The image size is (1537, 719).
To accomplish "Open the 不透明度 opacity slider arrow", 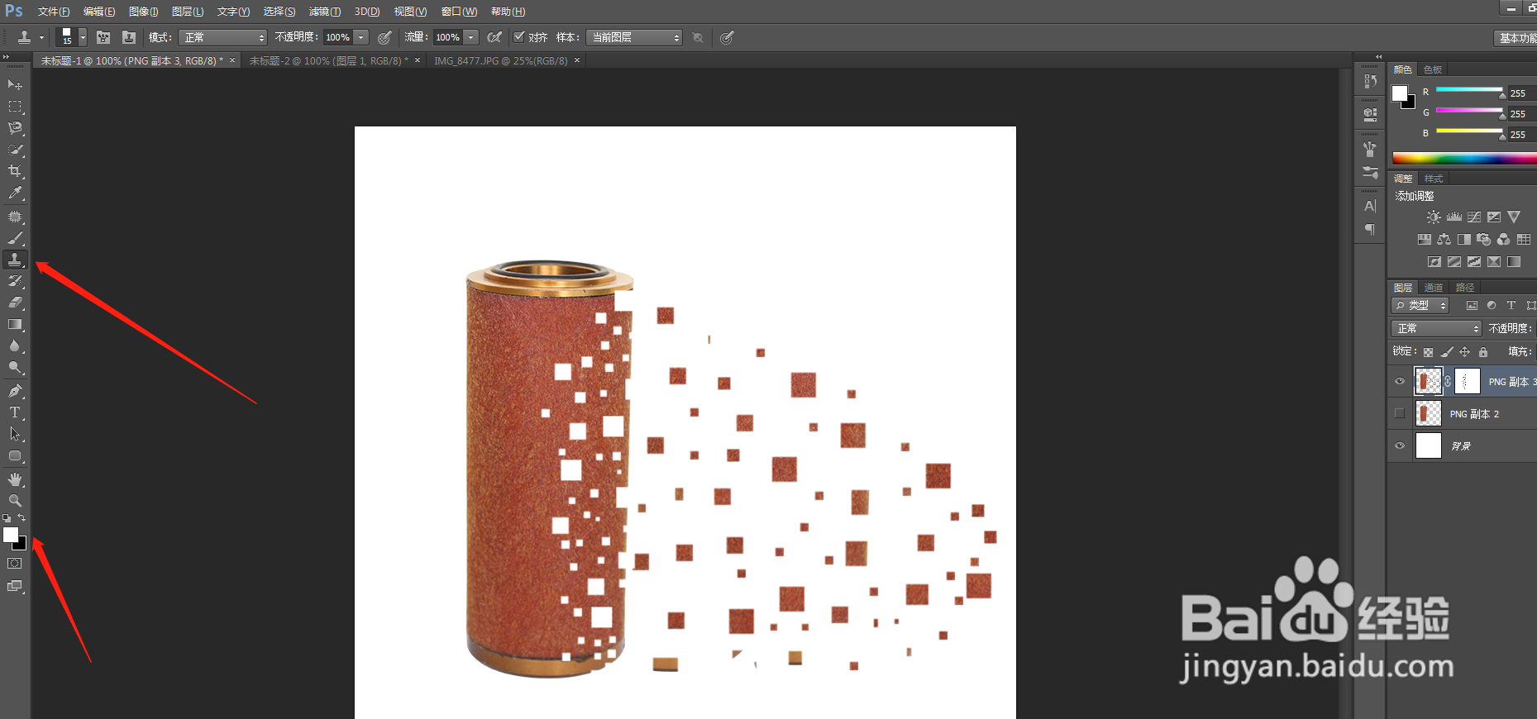I will (361, 37).
